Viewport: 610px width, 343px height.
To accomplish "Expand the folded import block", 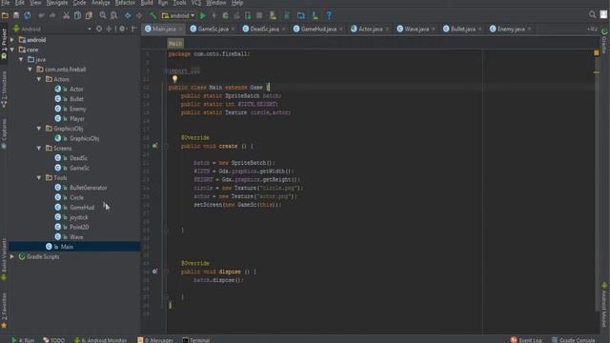I will tap(183, 71).
